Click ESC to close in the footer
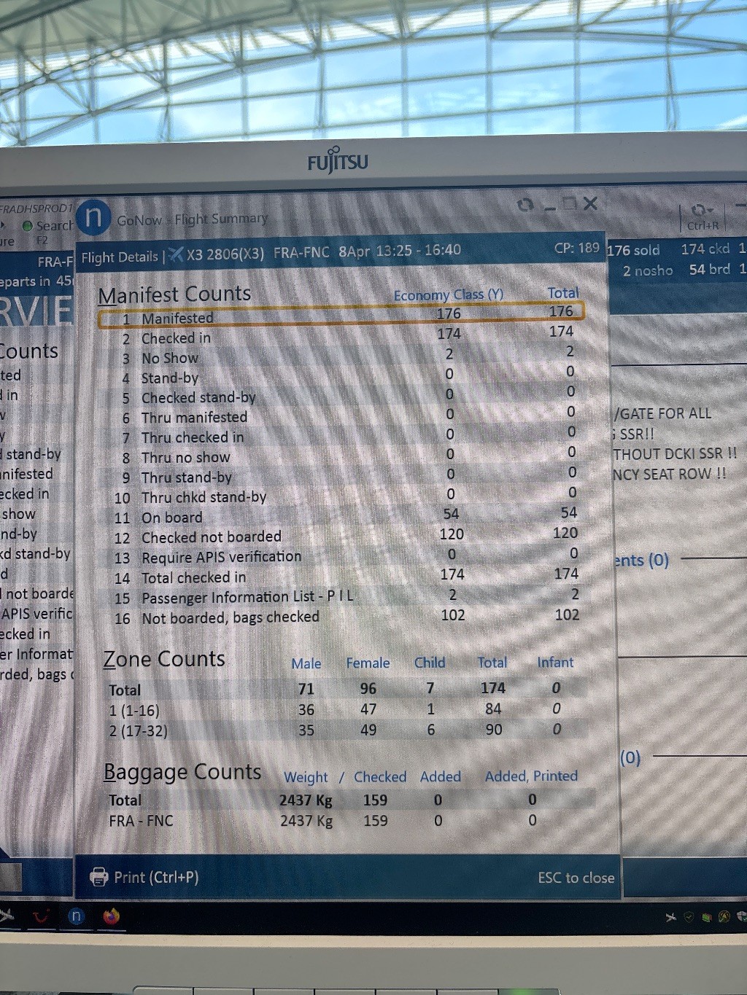This screenshot has width=747, height=995. tap(576, 878)
